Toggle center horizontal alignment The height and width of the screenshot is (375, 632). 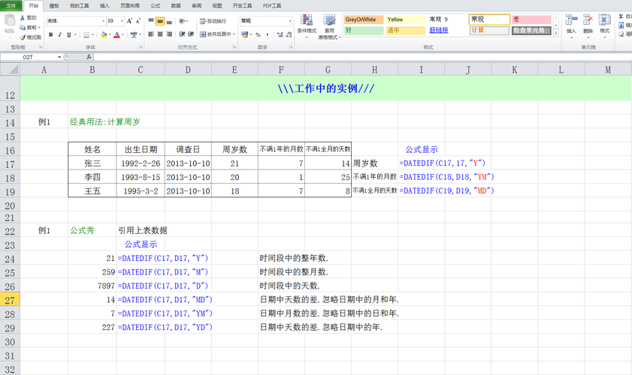(x=160, y=34)
